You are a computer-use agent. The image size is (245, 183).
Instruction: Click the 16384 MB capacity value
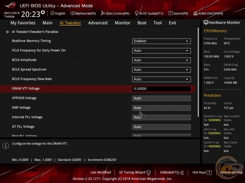pyautogui.click(x=230, y=83)
